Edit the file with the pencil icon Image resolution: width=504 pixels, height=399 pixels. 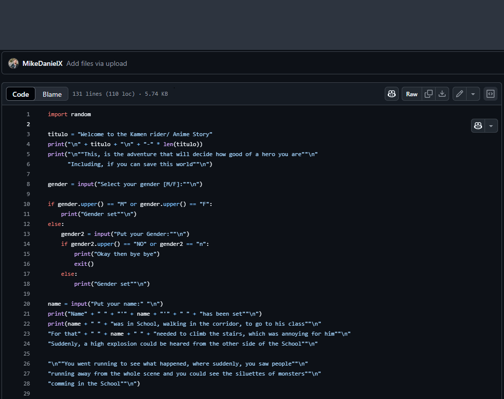click(459, 94)
